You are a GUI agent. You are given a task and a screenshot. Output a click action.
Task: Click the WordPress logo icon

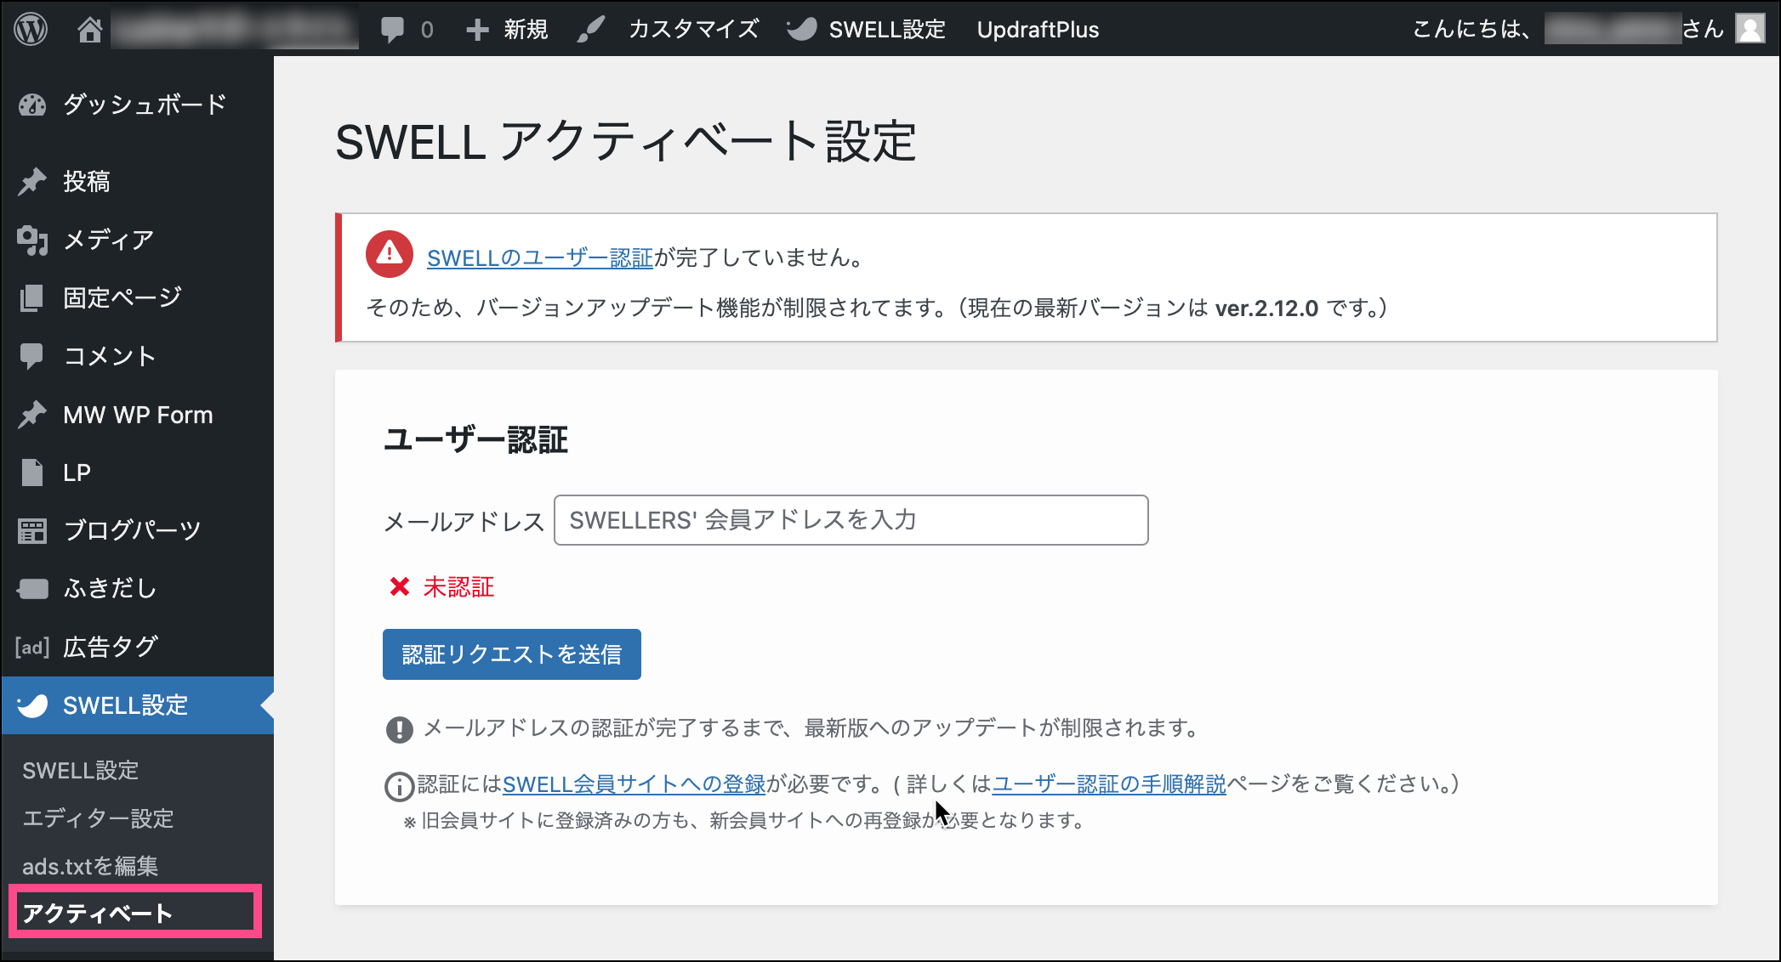coord(31,30)
